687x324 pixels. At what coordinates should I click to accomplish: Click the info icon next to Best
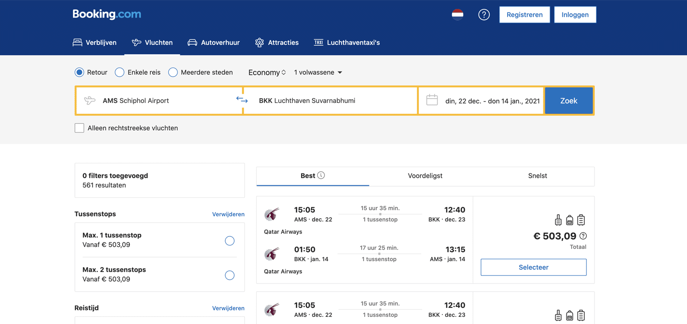point(321,175)
